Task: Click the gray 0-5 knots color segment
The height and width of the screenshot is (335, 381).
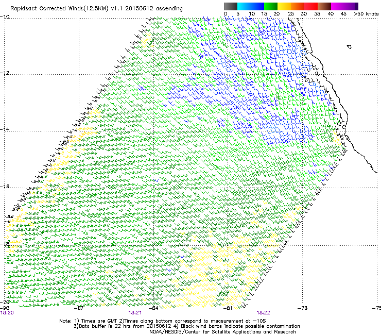Action: (x=231, y=6)
